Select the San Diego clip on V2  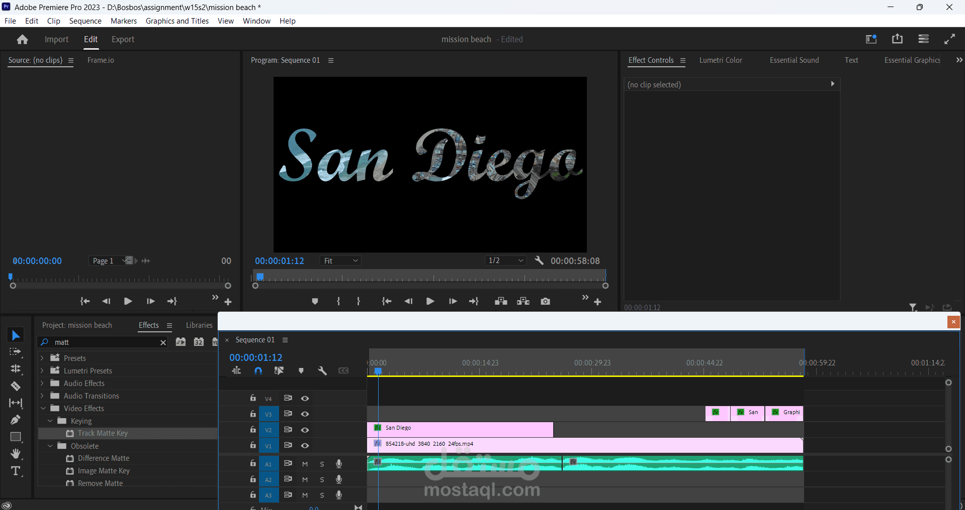coord(463,430)
